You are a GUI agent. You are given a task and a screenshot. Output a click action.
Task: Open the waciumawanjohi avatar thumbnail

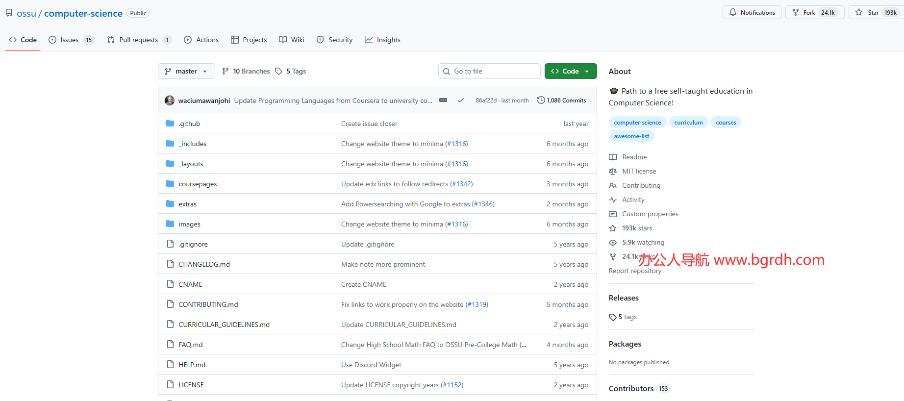click(170, 100)
